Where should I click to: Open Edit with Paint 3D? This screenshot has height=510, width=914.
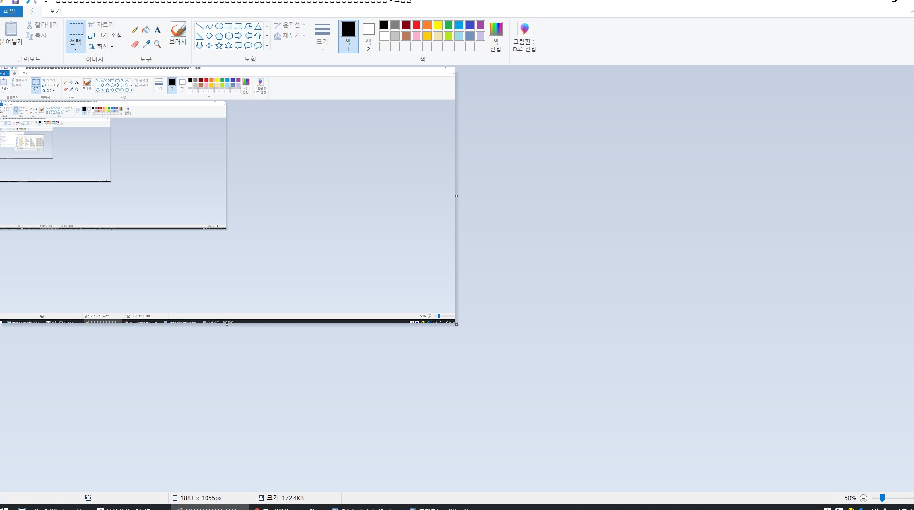(524, 37)
